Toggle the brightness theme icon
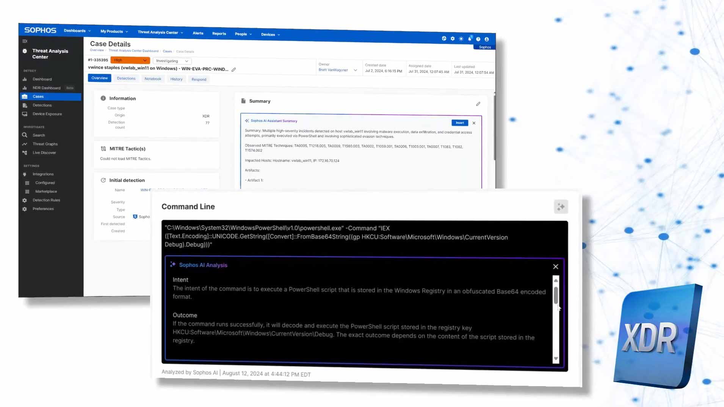This screenshot has width=724, height=407. (x=461, y=38)
